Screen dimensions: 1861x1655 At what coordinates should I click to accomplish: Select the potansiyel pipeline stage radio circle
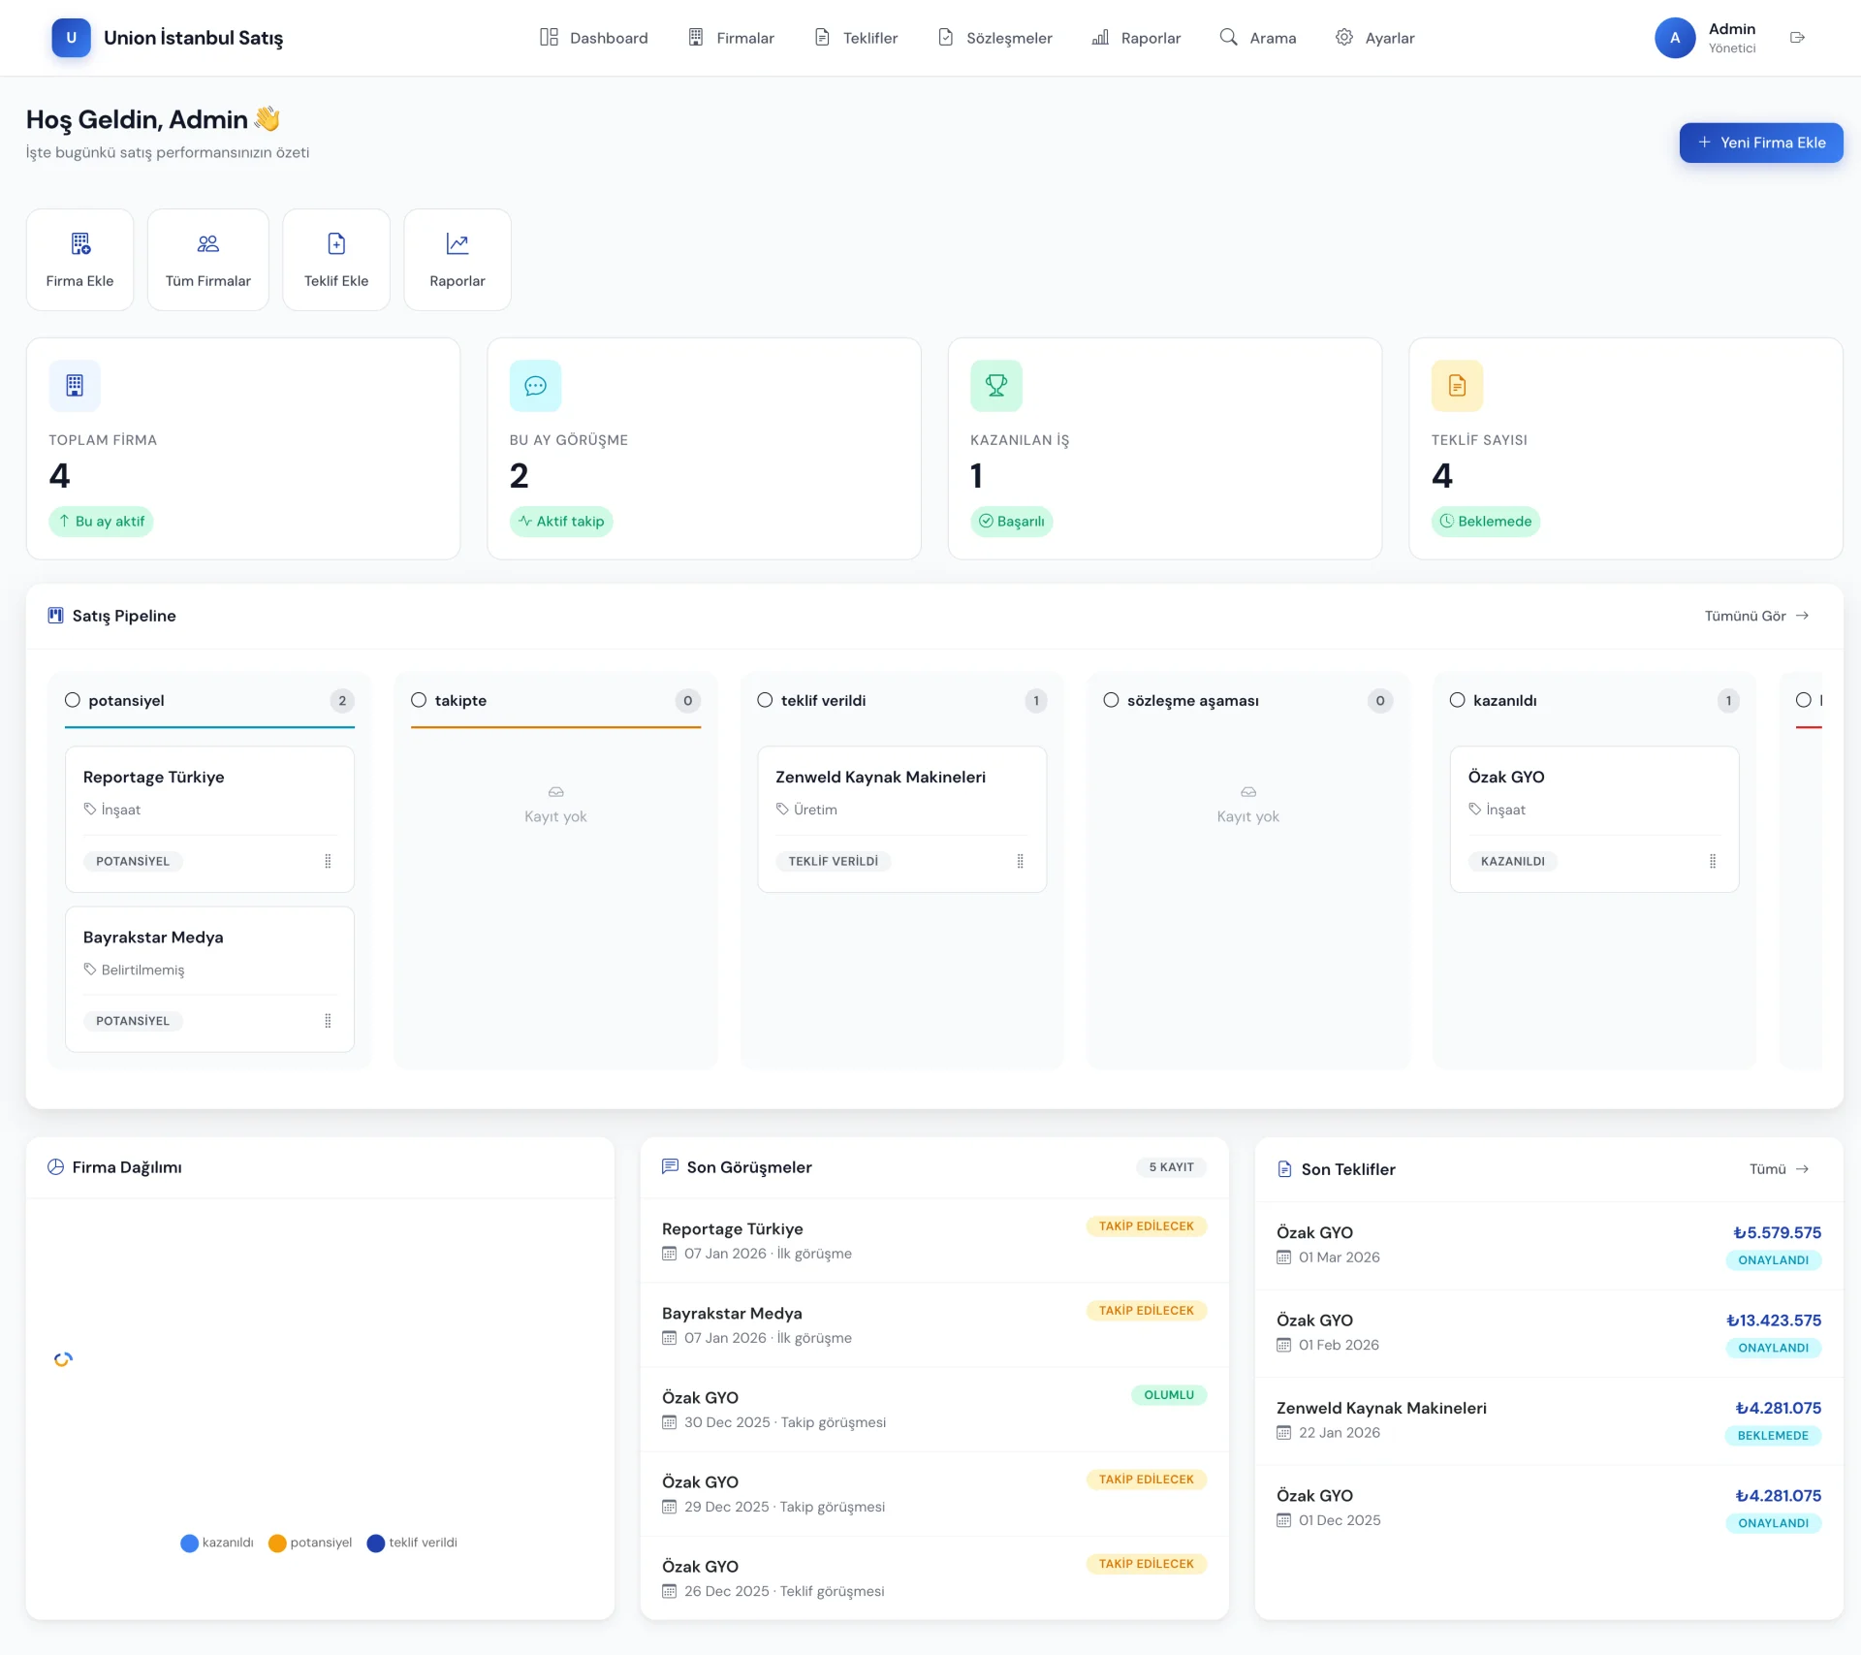click(x=72, y=700)
